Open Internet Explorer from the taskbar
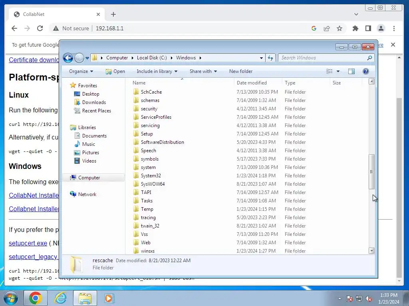The width and height of the screenshot is (409, 306). pos(61,298)
